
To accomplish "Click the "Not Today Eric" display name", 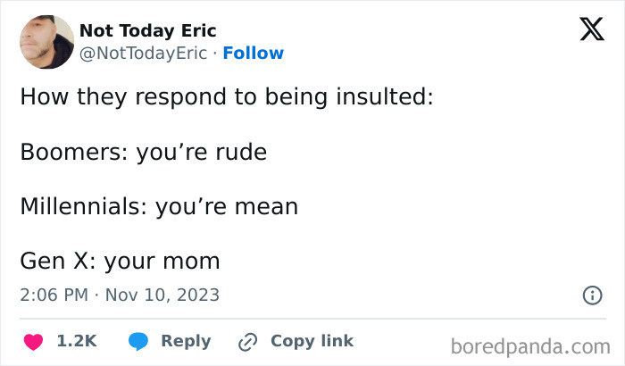I will 147,31.
